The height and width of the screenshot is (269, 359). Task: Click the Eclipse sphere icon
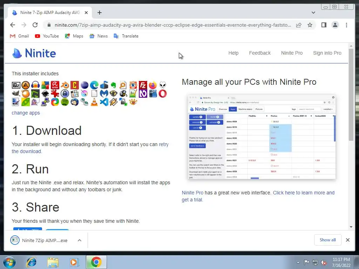(x=84, y=85)
